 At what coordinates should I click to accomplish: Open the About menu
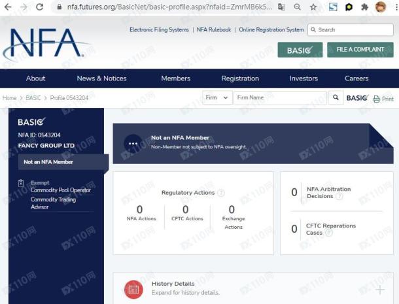pos(35,78)
